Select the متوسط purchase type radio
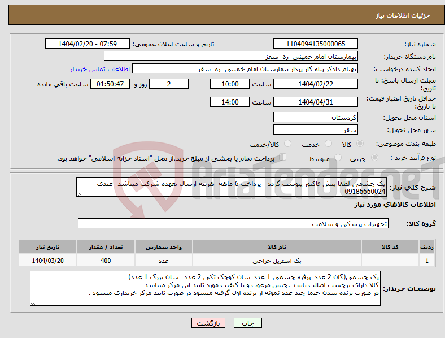 pyautogui.click(x=338, y=157)
